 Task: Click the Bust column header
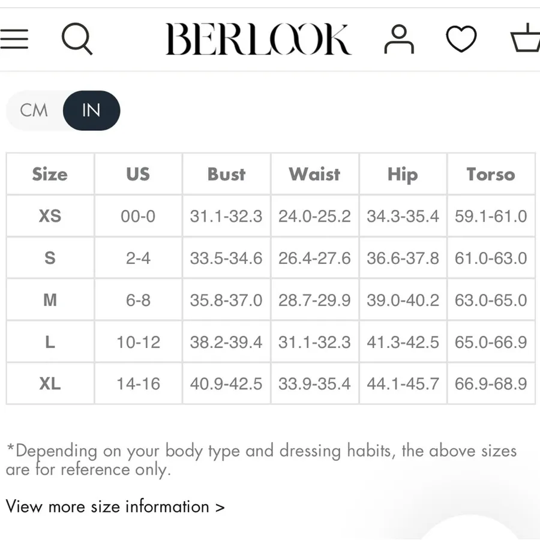[x=226, y=174]
